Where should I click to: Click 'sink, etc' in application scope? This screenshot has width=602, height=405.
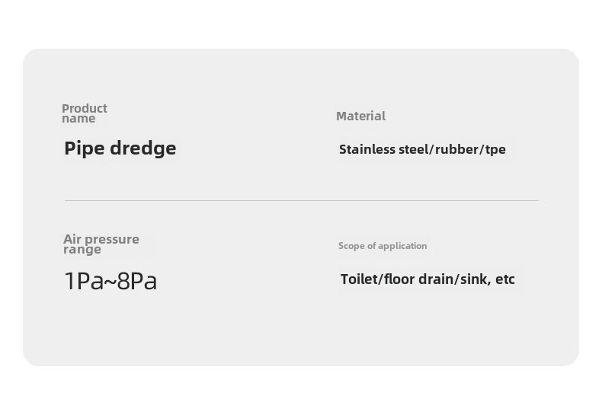[487, 279]
